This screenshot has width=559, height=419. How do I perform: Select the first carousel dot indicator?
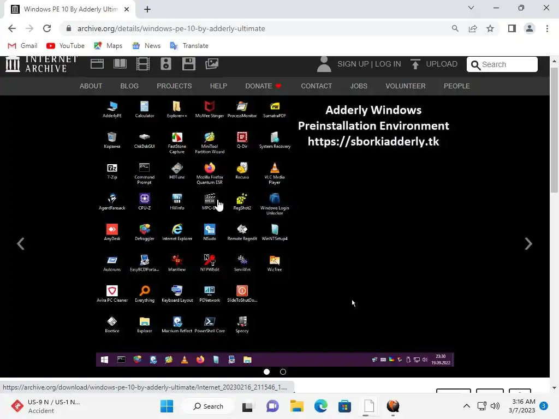click(266, 372)
